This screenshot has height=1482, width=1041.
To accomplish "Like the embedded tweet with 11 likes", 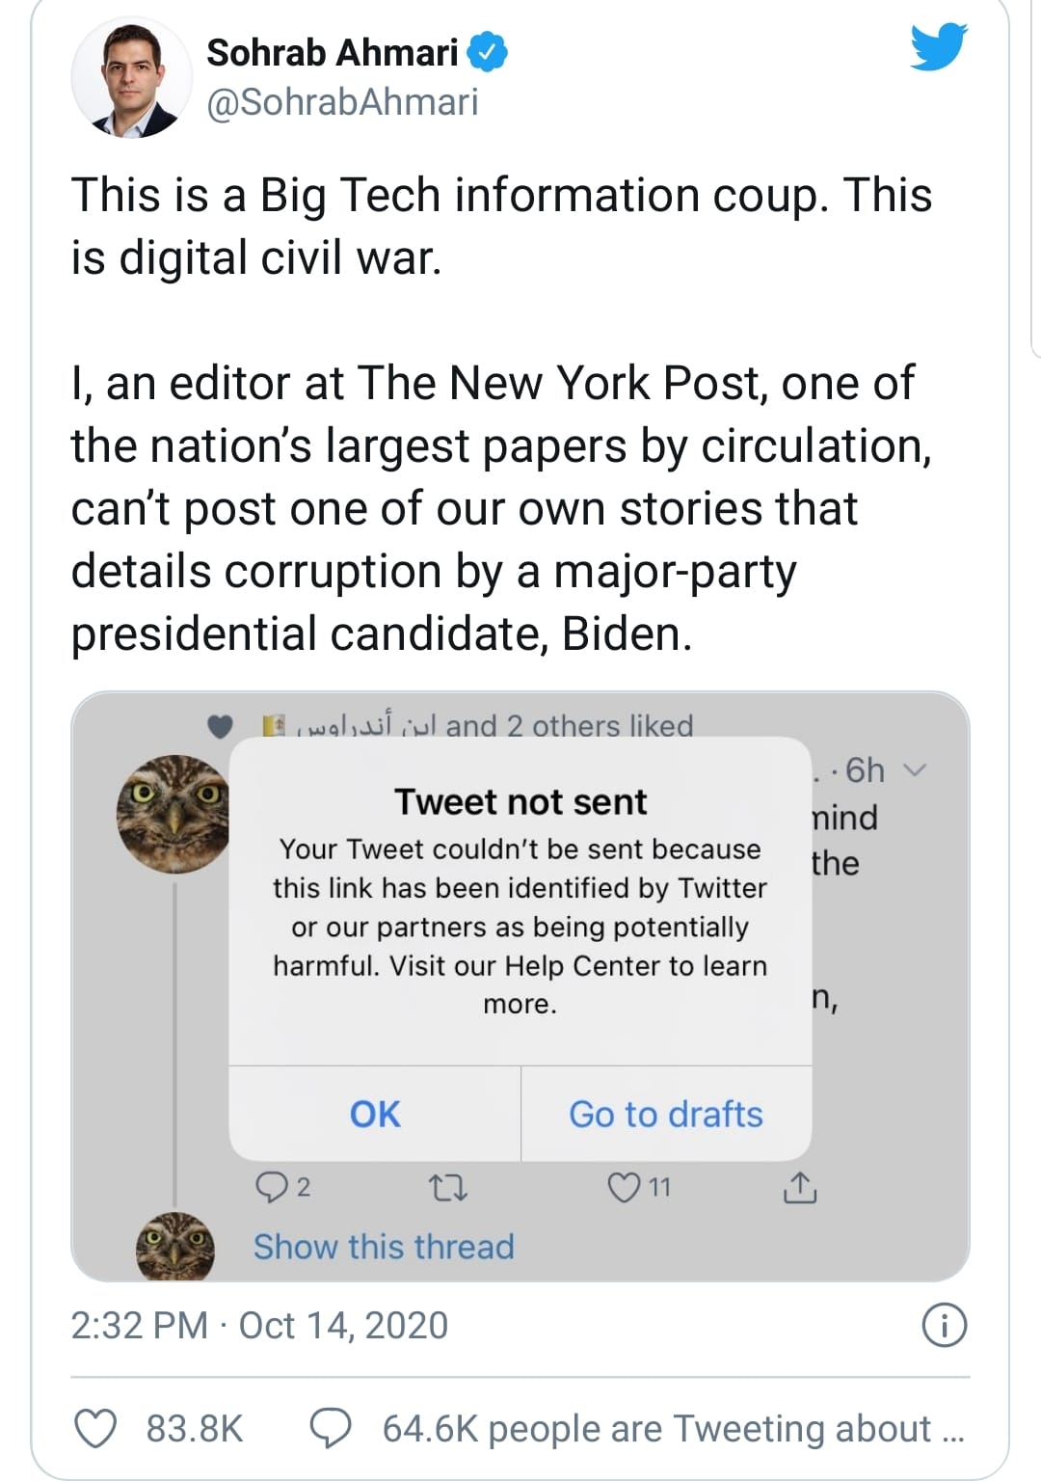I will pyautogui.click(x=624, y=1187).
